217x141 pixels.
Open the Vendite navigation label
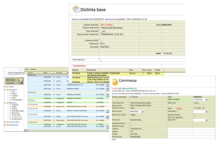12,87
